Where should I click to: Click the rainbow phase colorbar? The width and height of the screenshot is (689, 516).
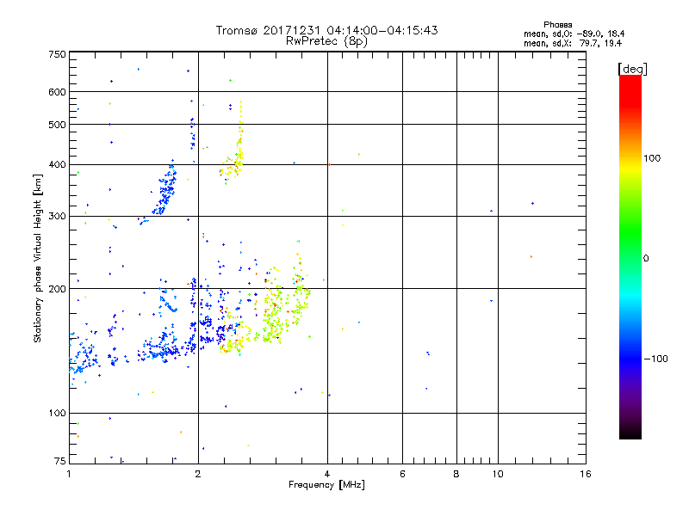click(630, 256)
